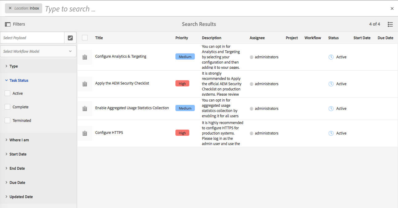Remove the Location: Inbox filter tag
This screenshot has height=208, width=398.
10,8
